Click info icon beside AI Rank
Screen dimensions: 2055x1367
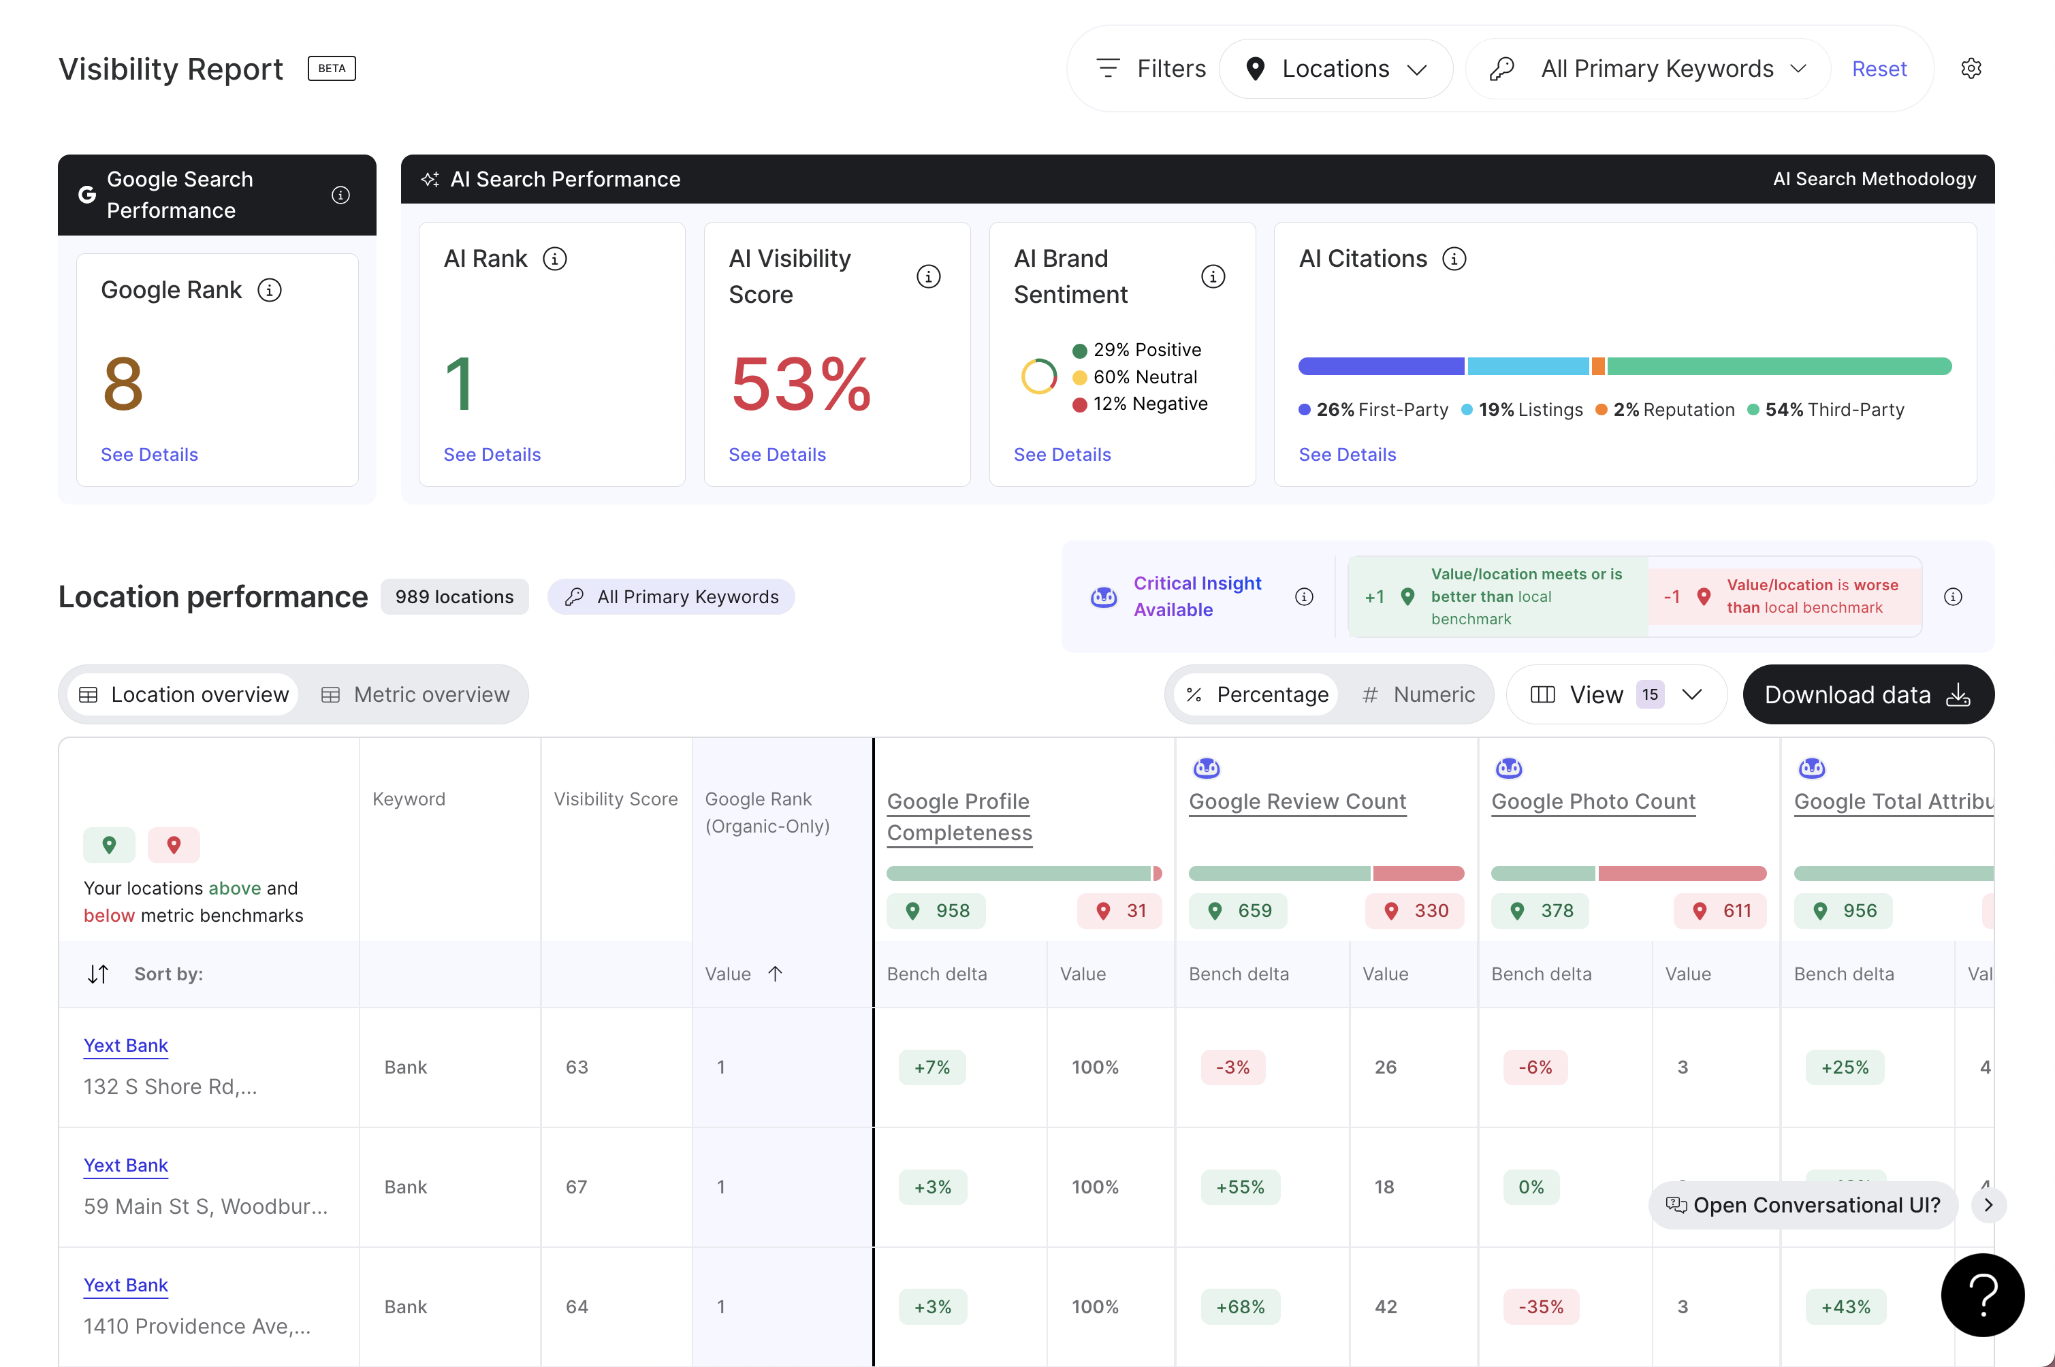pos(554,258)
